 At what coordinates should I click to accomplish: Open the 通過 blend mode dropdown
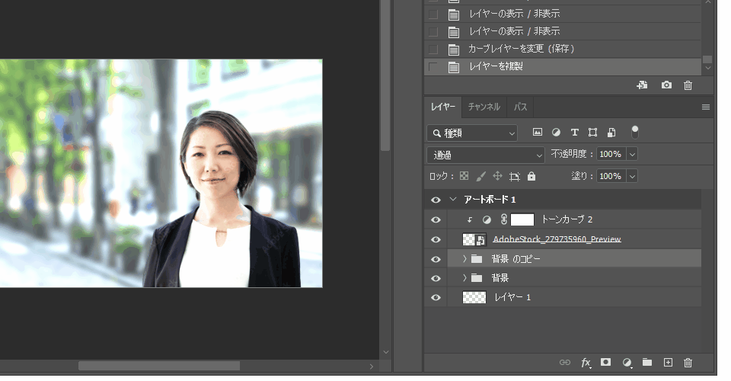pyautogui.click(x=485, y=155)
